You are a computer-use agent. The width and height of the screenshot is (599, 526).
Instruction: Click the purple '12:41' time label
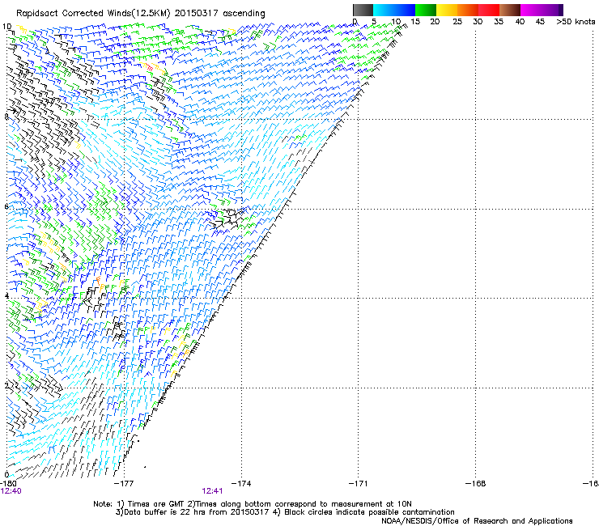pos(212,491)
